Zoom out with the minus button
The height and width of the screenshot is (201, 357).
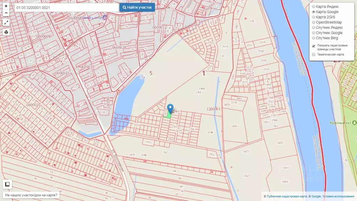tap(6, 13)
